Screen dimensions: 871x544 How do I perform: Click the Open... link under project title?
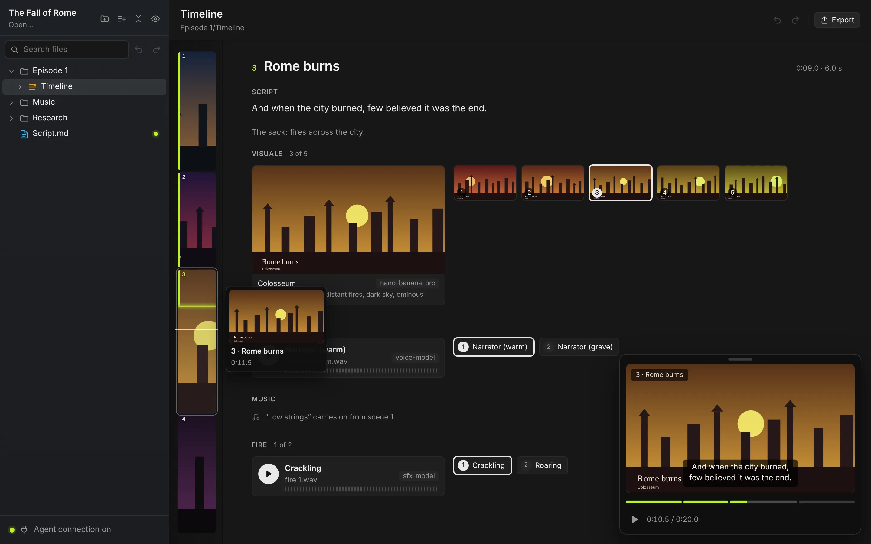click(21, 25)
